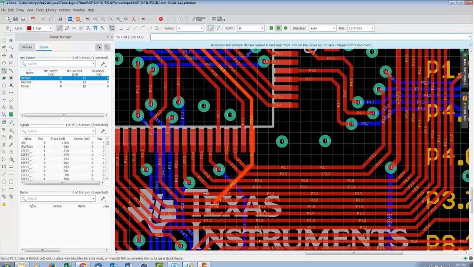
Task: Click the net classes wrench settings icon
Action: tap(103, 64)
